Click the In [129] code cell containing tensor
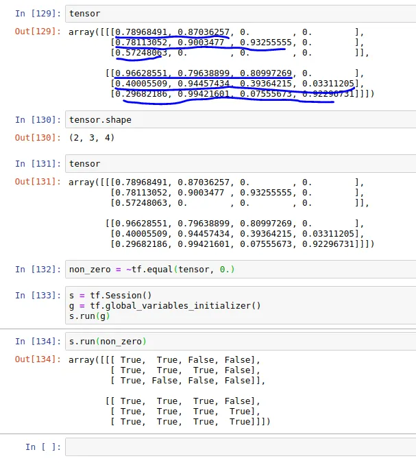 241,14
